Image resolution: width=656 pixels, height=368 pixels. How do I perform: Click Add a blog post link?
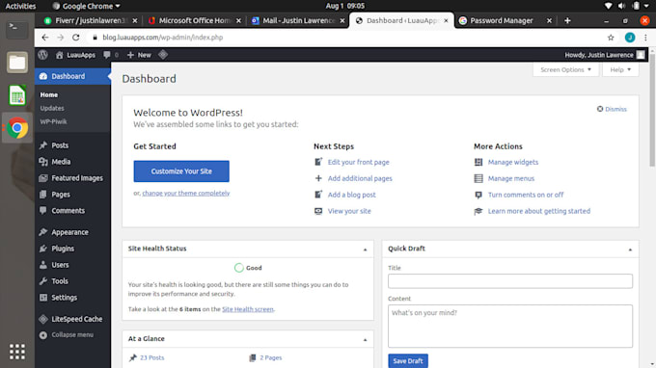(x=351, y=195)
